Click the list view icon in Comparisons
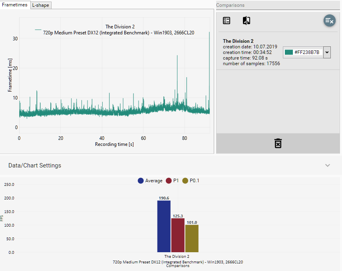The height and width of the screenshot is (271, 342). tap(227, 20)
